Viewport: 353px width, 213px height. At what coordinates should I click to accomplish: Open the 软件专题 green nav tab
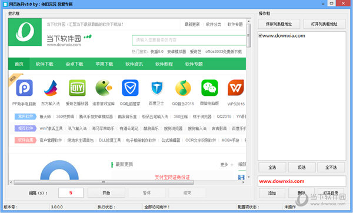(194, 64)
